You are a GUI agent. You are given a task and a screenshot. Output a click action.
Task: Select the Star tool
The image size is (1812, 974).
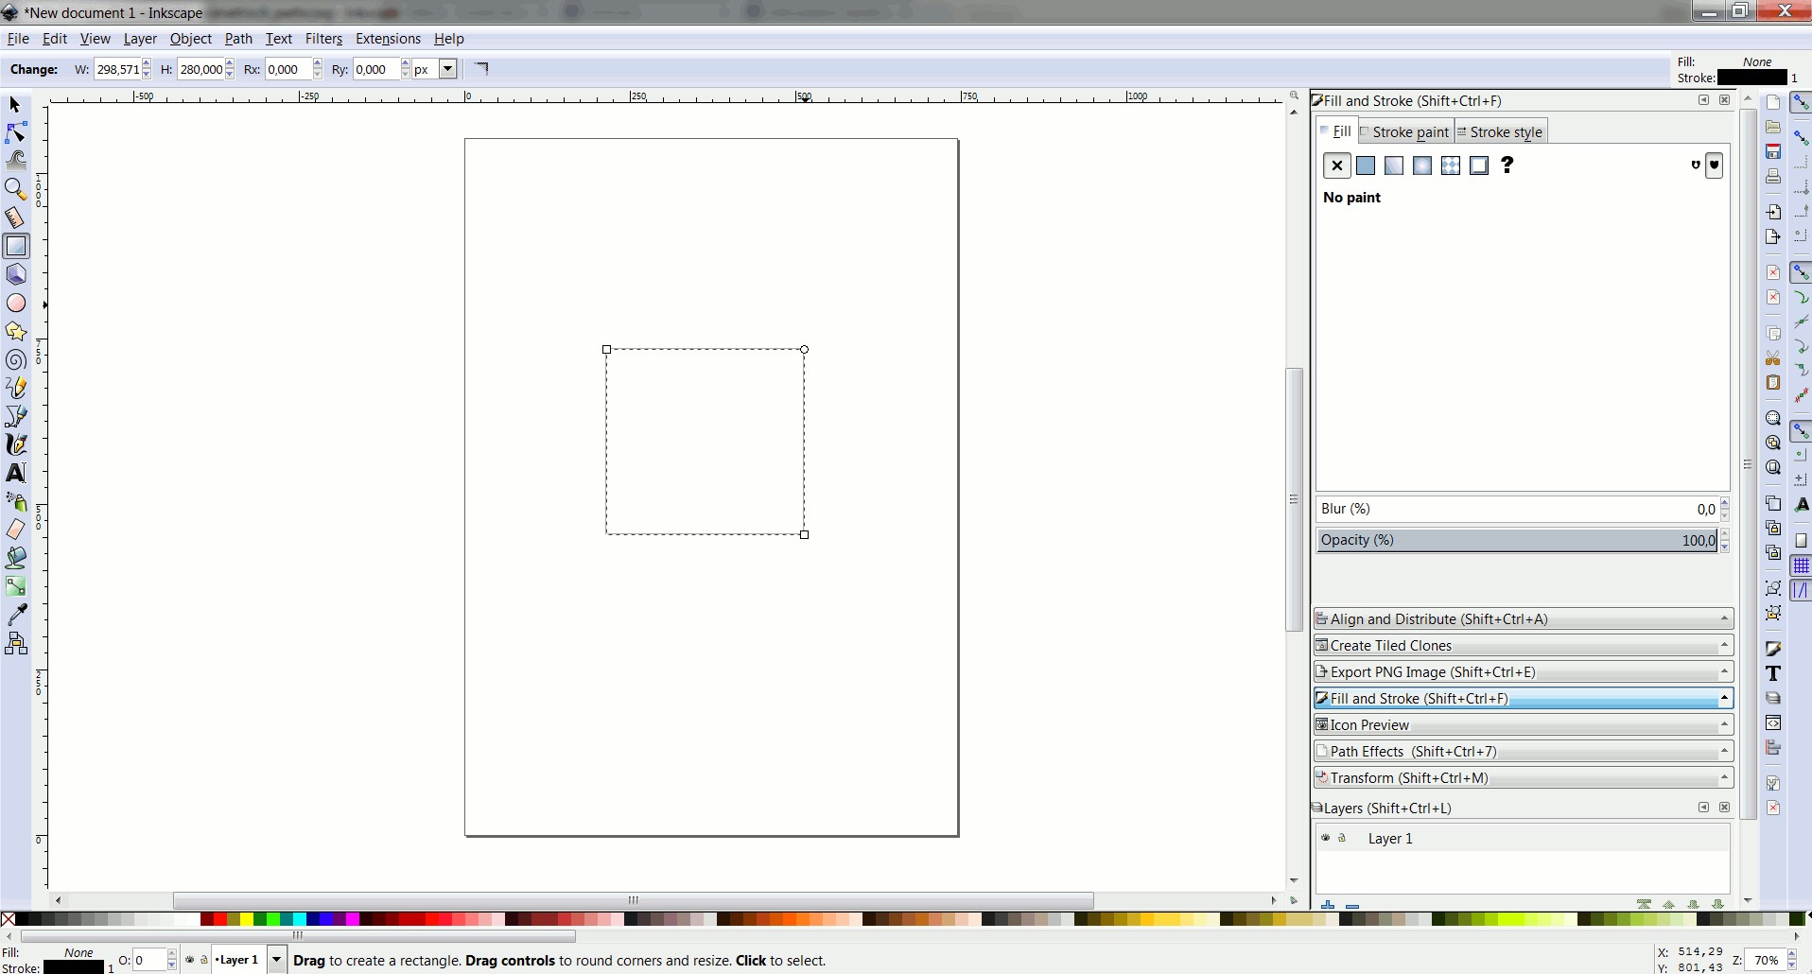(15, 331)
